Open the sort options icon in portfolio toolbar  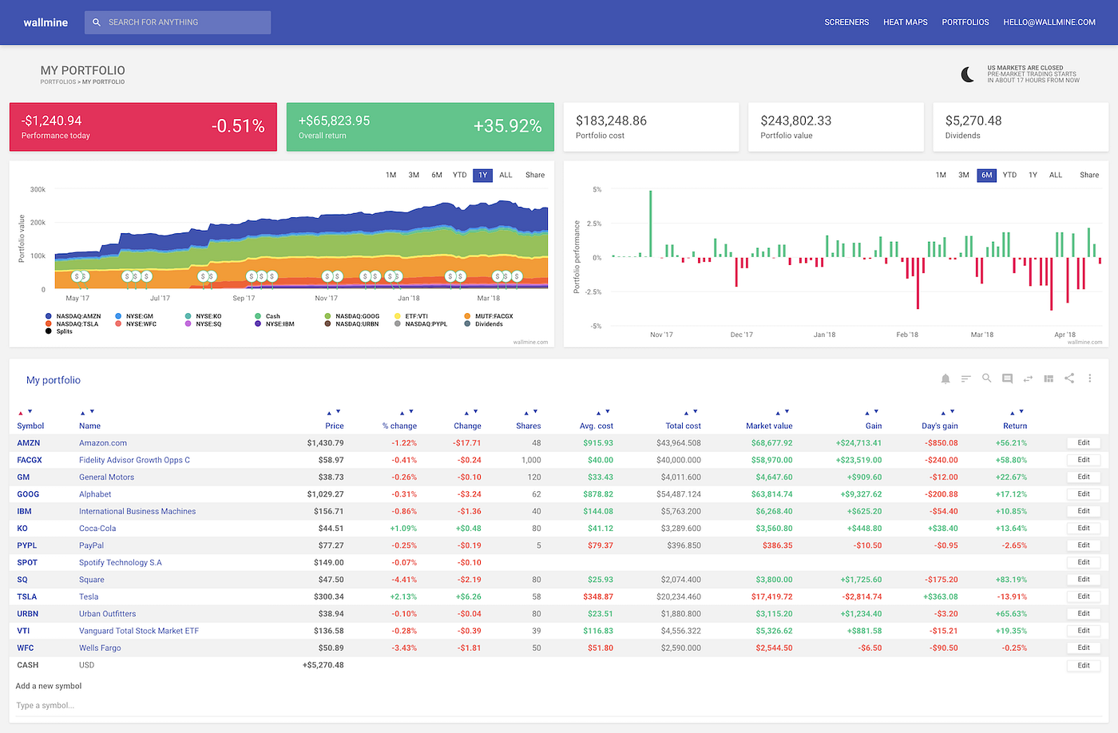pos(965,378)
